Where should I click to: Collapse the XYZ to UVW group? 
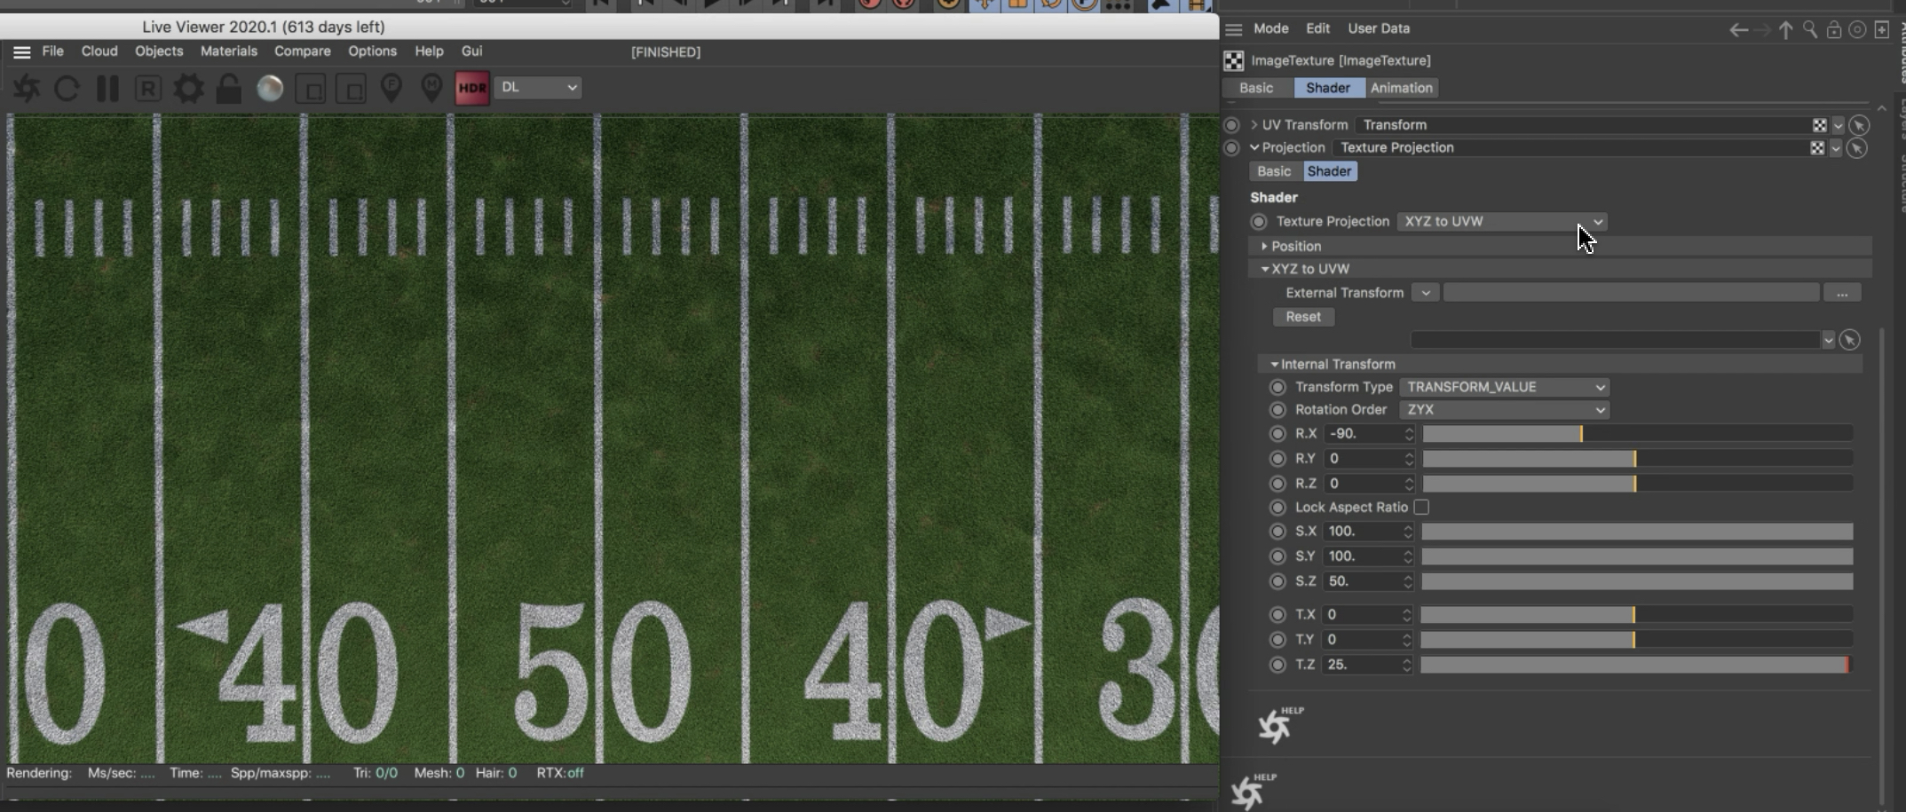(1264, 269)
